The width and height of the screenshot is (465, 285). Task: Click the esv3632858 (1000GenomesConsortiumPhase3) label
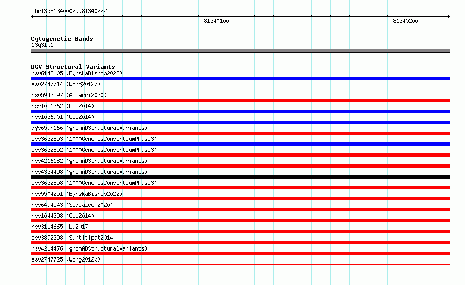pyautogui.click(x=94, y=183)
